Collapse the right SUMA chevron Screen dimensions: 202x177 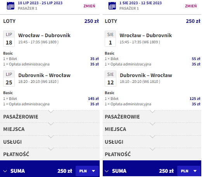(x=107, y=171)
